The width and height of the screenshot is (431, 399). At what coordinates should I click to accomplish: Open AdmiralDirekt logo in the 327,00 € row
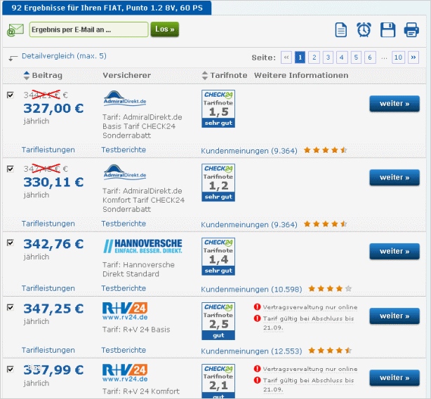(x=125, y=98)
